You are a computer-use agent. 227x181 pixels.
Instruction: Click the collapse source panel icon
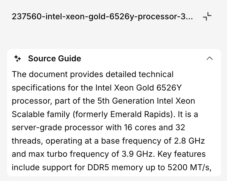tap(207, 17)
